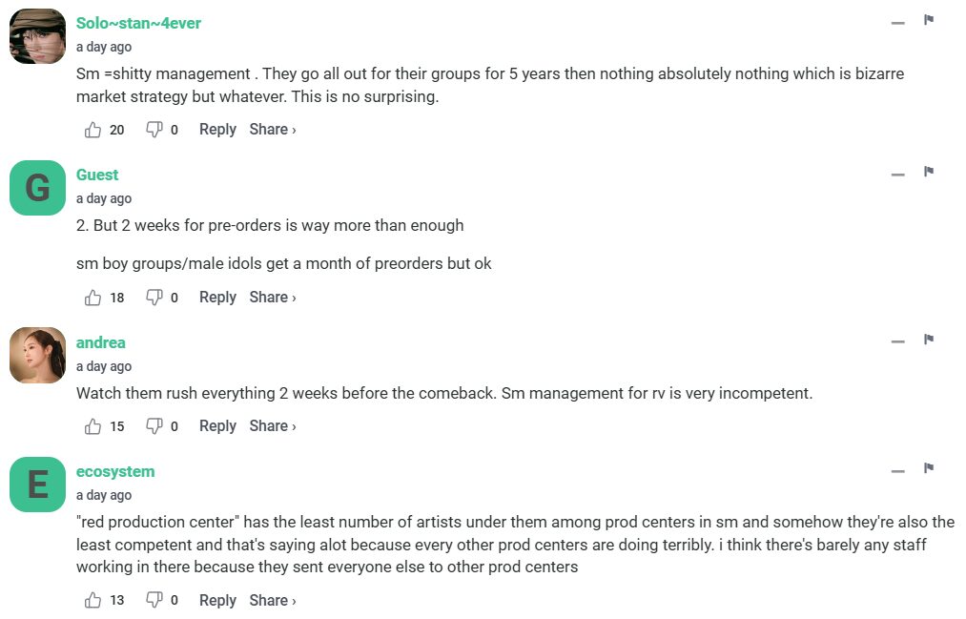Downvote the Solo~stan~4ever comment
966x619 pixels.
154,130
